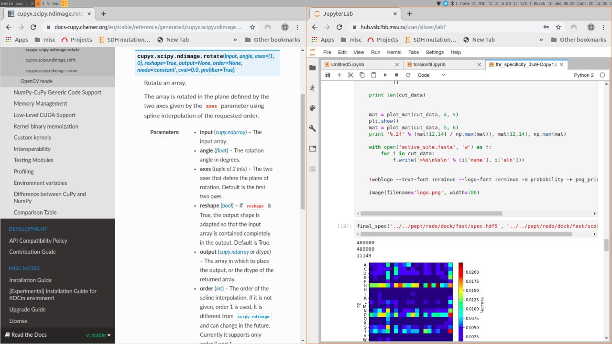Image resolution: width=612 pixels, height=344 pixels.
Task: Open the File menu in JupyterLab
Action: [x=327, y=52]
